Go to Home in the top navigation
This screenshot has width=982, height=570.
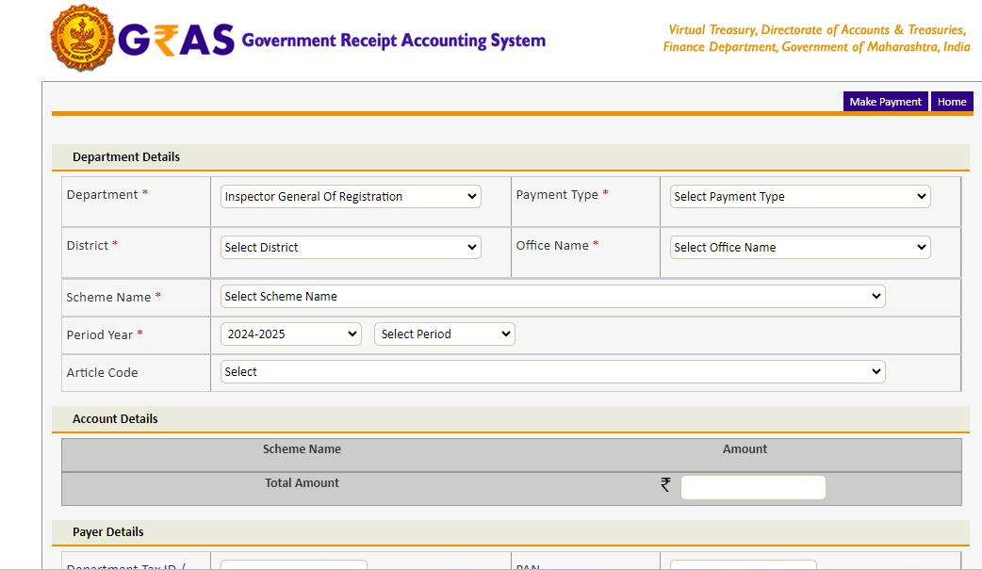(952, 102)
